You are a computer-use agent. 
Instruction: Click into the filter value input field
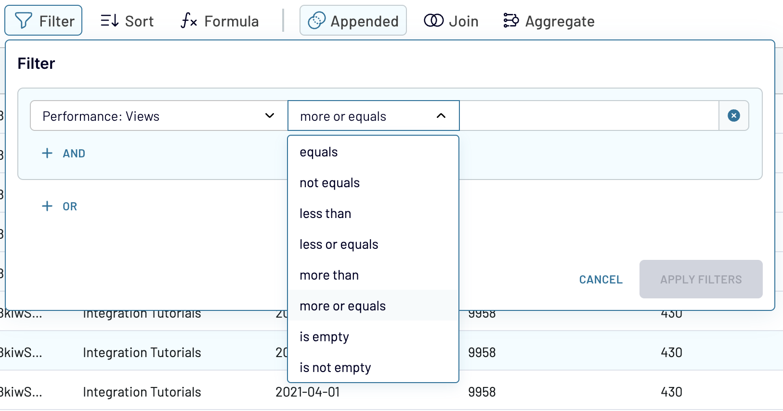point(588,116)
